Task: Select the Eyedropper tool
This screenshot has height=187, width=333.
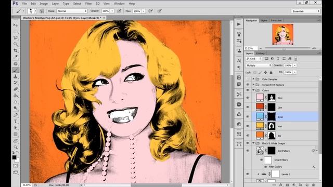Action: coord(15,57)
